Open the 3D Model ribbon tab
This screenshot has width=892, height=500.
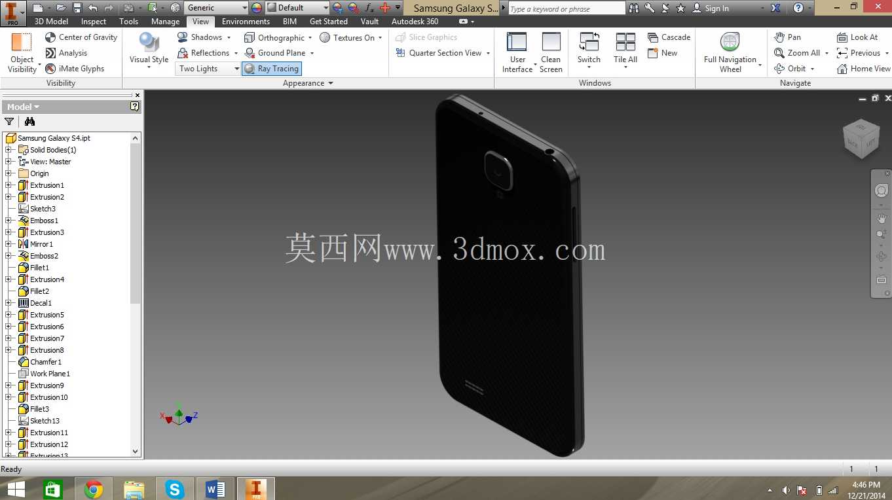tap(51, 22)
